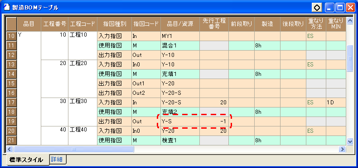This screenshot has height=168, width=358.
Task: Click the horizontal scrollbar left arrow
Action: click(10, 149)
